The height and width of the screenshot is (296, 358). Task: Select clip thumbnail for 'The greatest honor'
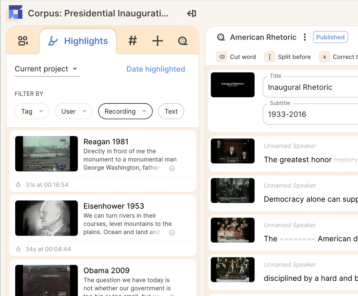tap(233, 151)
